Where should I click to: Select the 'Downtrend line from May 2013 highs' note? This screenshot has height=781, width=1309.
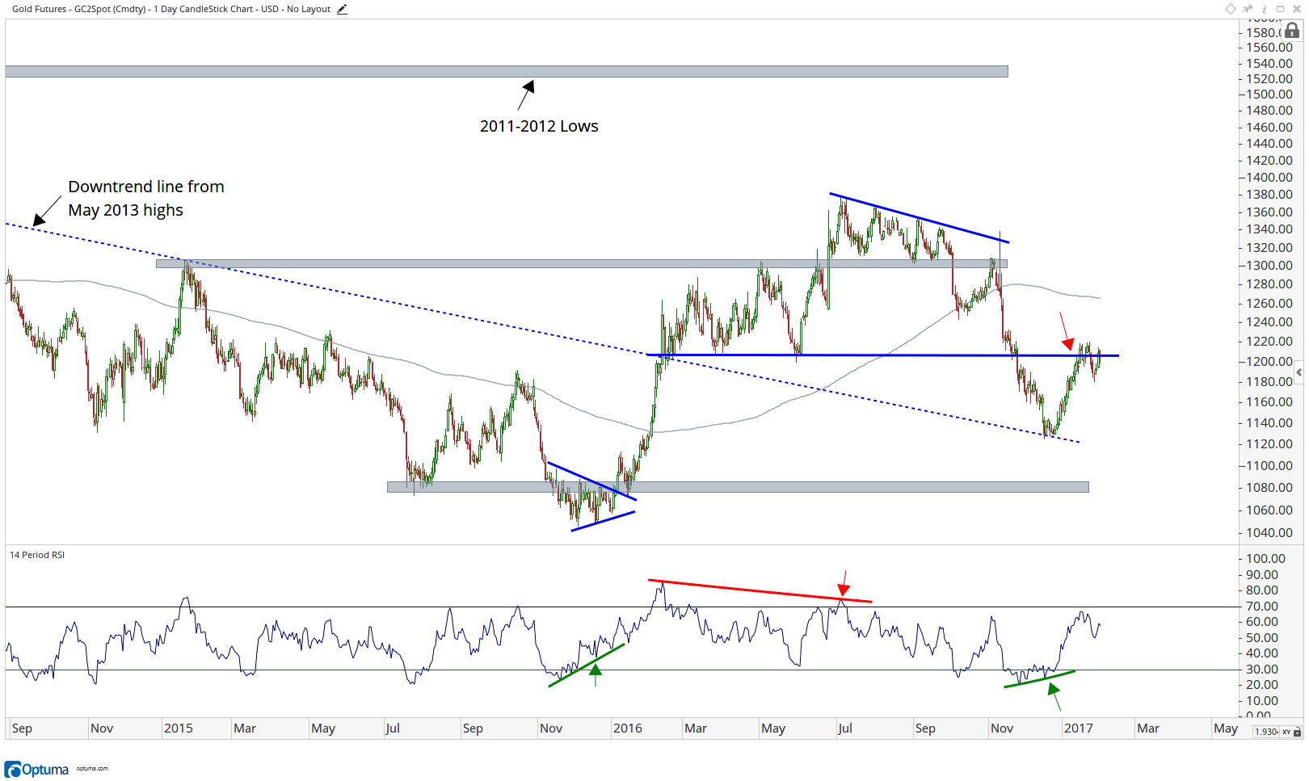pyautogui.click(x=146, y=198)
